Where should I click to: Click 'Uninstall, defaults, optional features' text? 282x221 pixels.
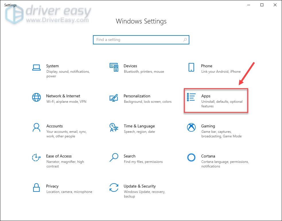[x=222, y=104]
